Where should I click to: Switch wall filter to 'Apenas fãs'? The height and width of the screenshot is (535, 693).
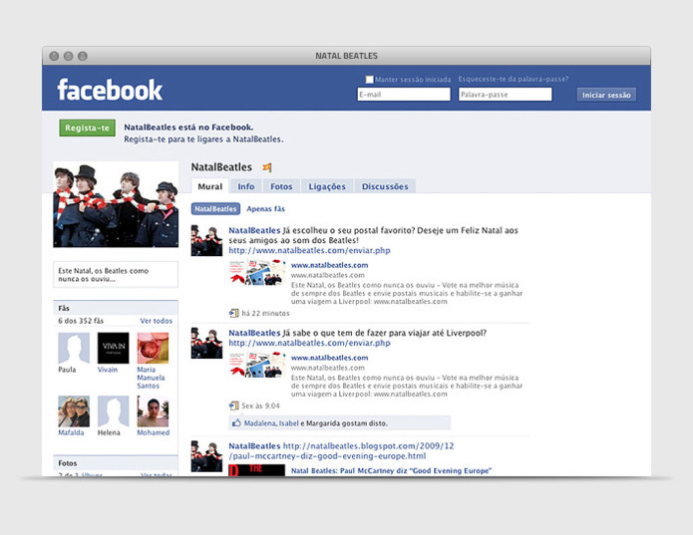[x=266, y=209]
